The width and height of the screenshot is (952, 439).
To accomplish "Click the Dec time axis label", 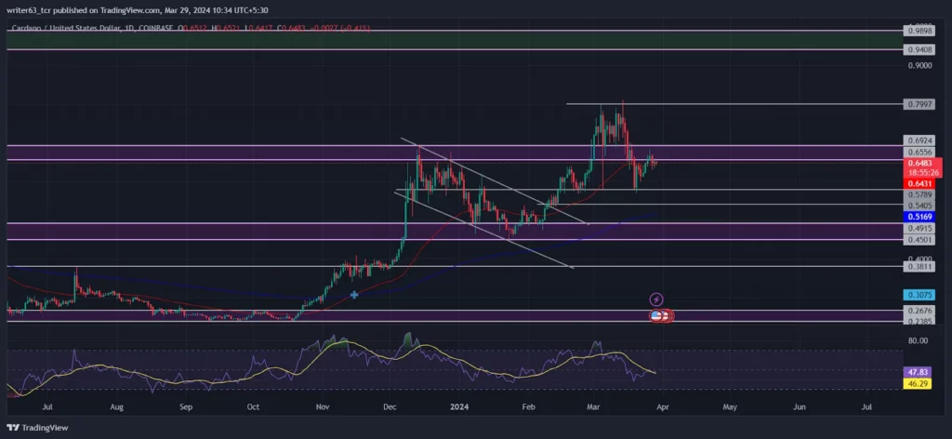I will coord(390,406).
